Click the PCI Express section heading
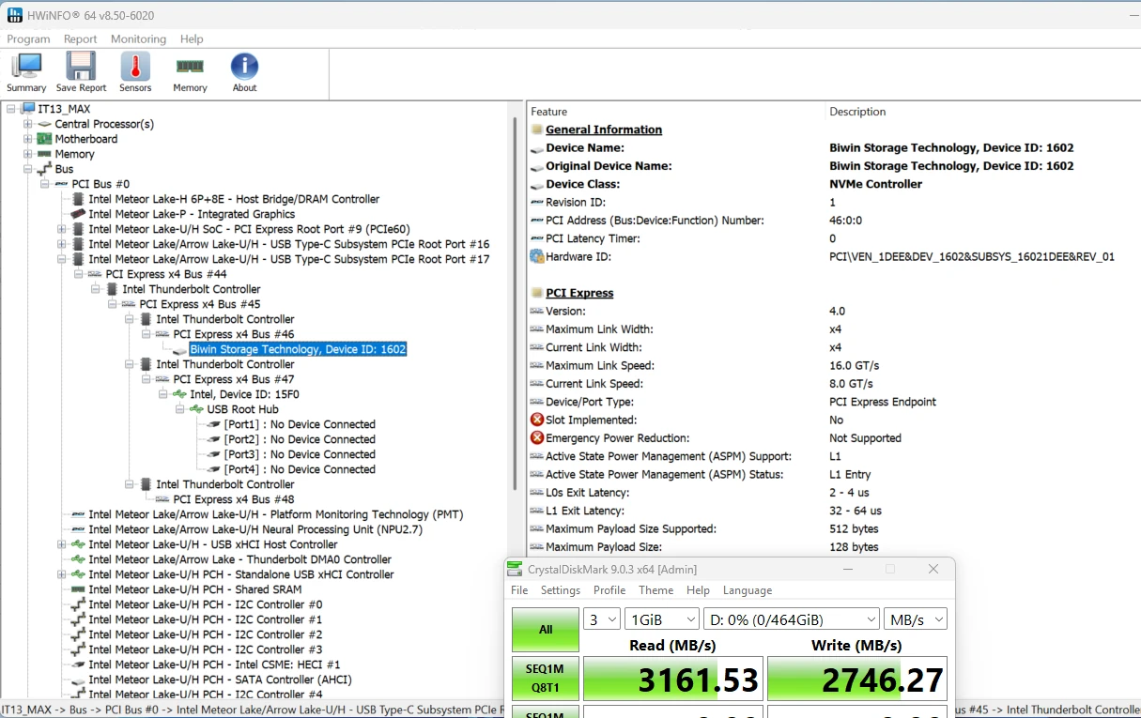The width and height of the screenshot is (1141, 718). [x=579, y=293]
